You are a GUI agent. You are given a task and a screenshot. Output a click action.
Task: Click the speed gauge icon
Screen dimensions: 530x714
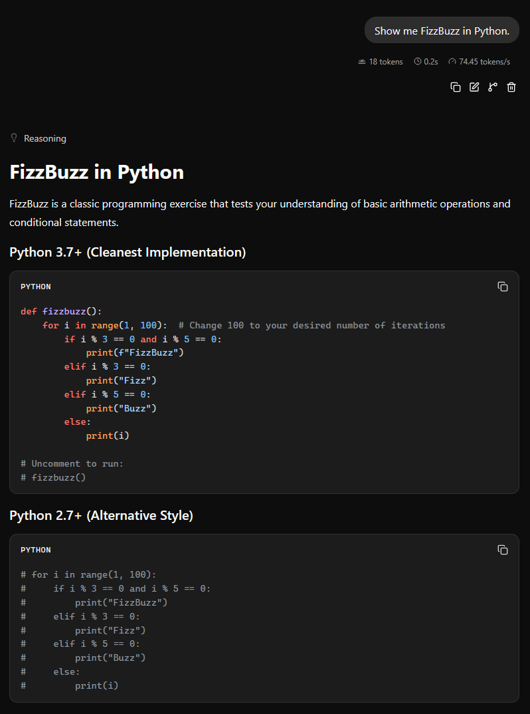coord(452,61)
